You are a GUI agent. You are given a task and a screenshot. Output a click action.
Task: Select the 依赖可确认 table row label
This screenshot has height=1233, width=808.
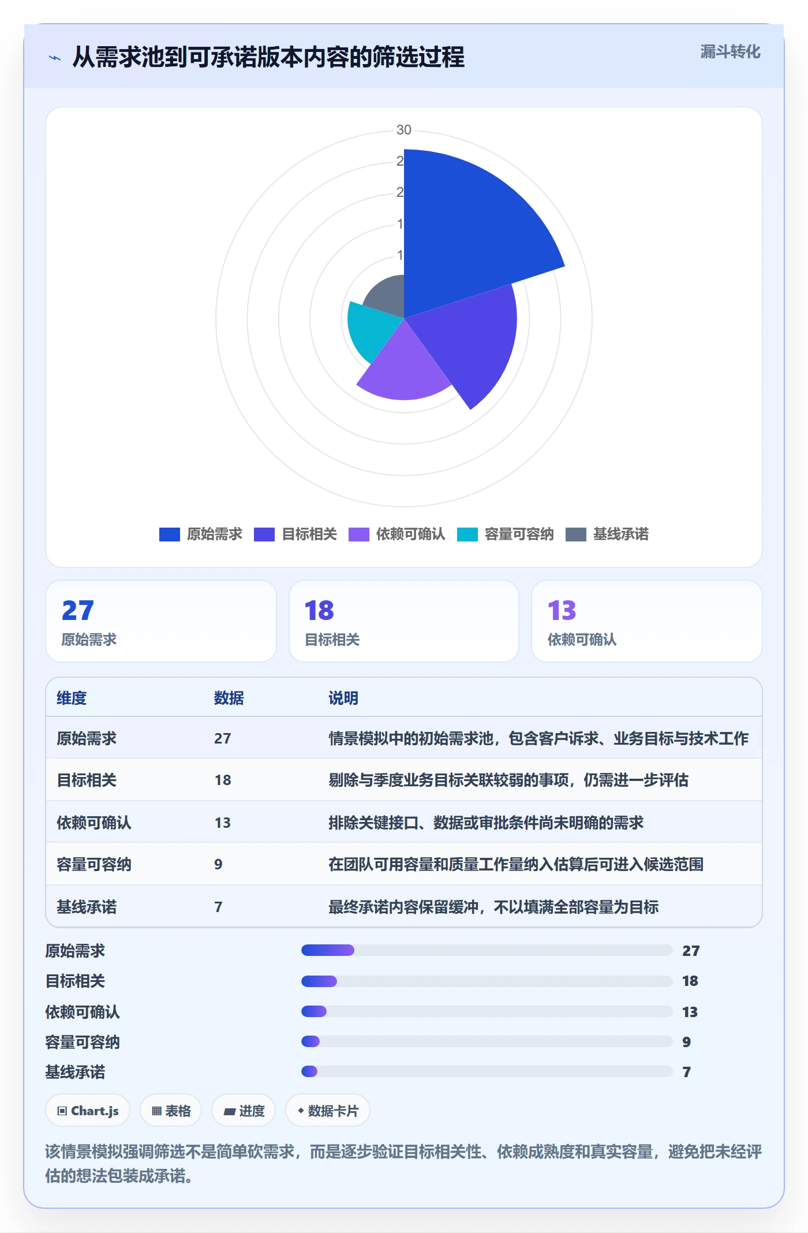coord(94,823)
